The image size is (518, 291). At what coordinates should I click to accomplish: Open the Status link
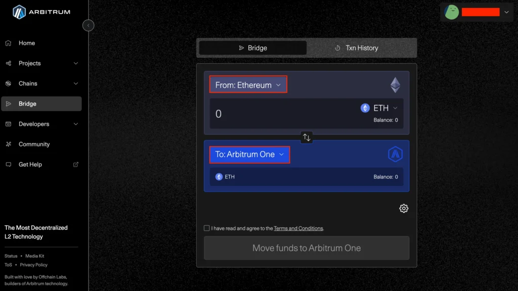click(x=11, y=256)
